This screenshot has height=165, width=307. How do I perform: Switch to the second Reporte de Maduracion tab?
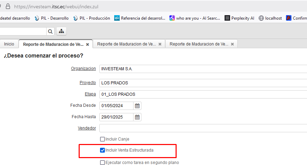click(126, 44)
